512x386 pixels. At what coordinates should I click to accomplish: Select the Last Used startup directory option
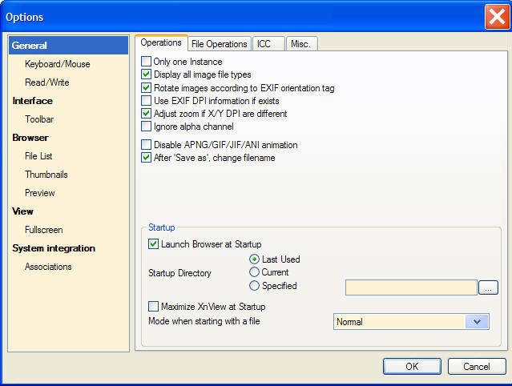click(x=254, y=259)
